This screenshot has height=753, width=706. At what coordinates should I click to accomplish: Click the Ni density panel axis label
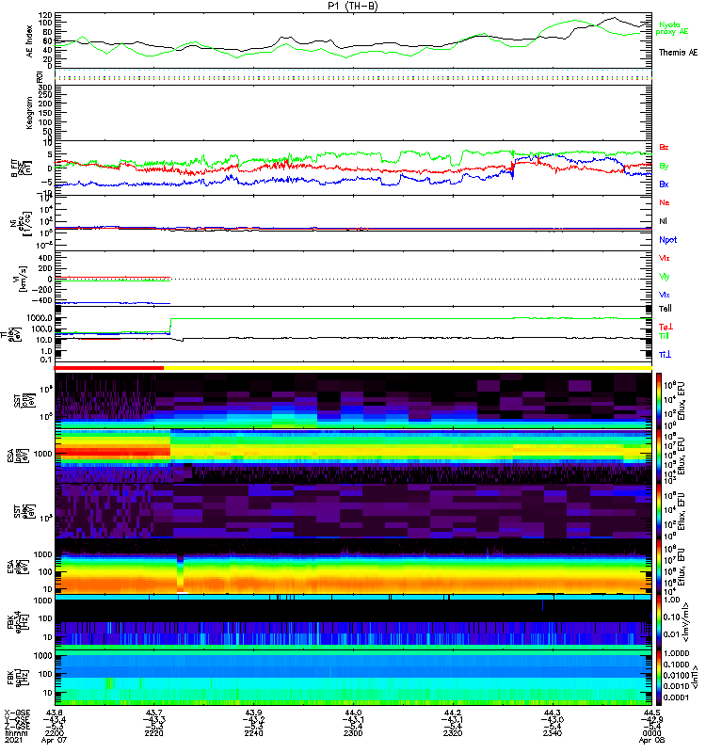pyautogui.click(x=22, y=222)
